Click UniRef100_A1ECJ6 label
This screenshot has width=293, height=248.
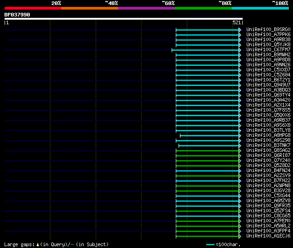point(268,236)
